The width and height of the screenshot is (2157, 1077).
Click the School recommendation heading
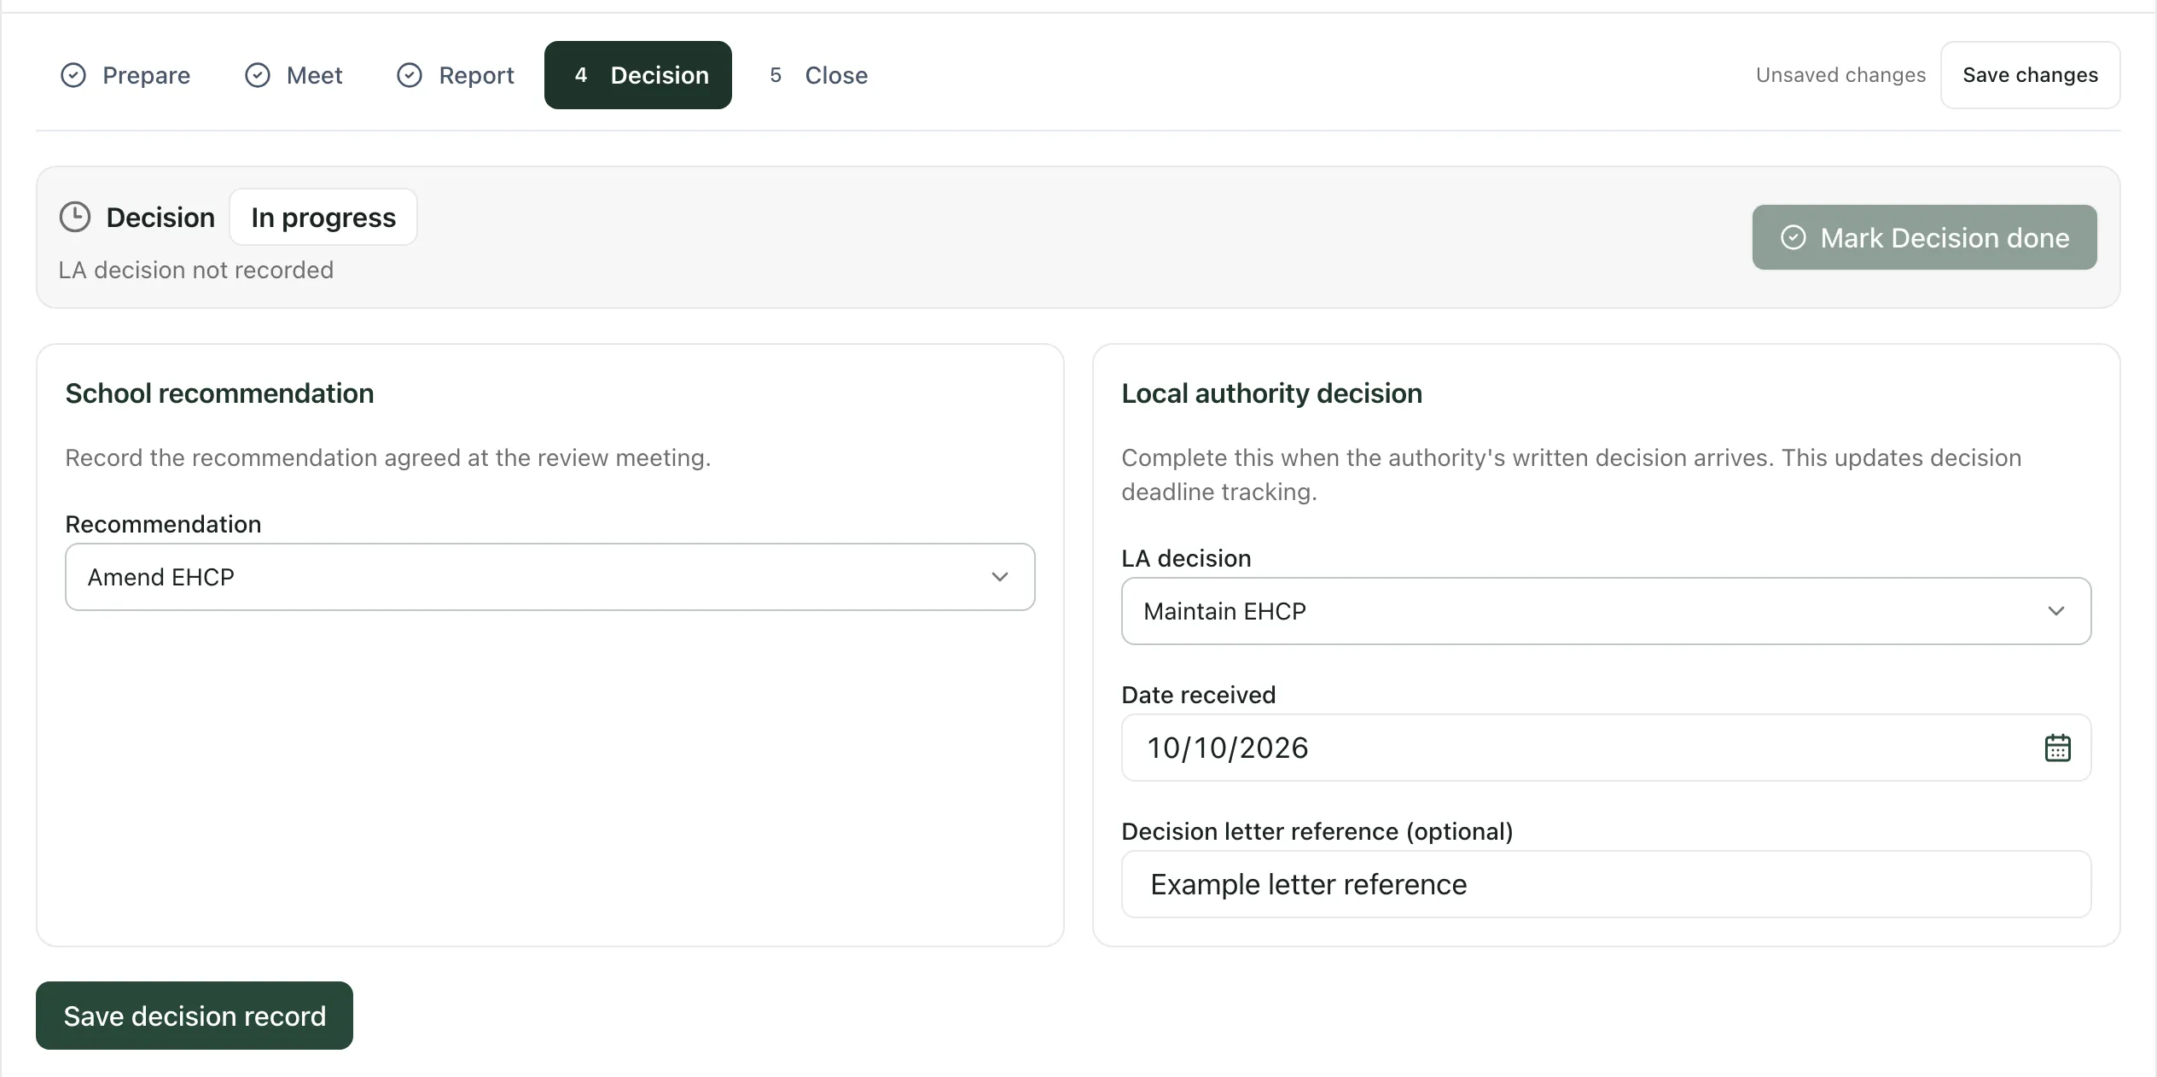click(x=219, y=393)
